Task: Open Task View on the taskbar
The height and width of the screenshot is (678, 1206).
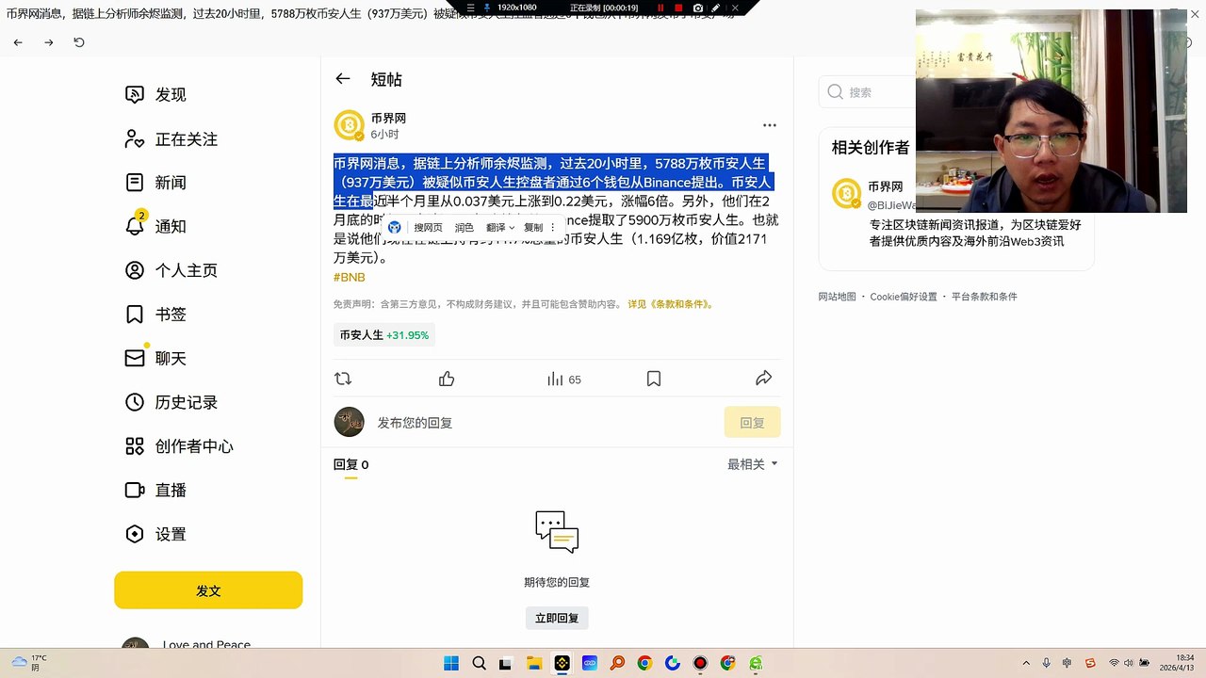Action: pos(506,663)
